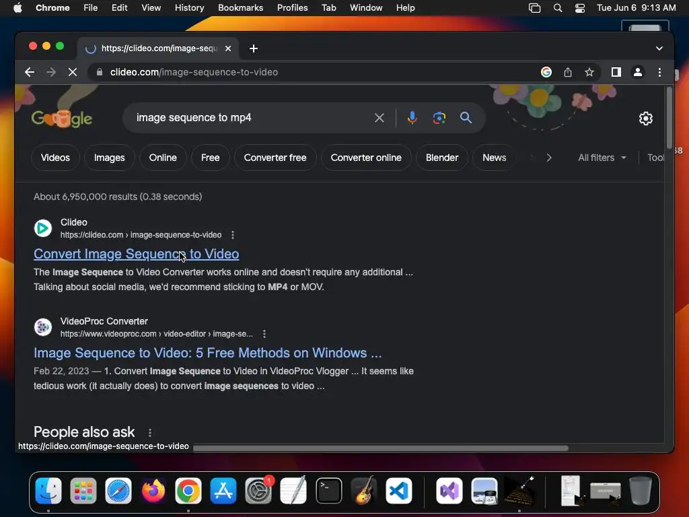Filter results by Images
This screenshot has width=689, height=517.
pos(110,158)
